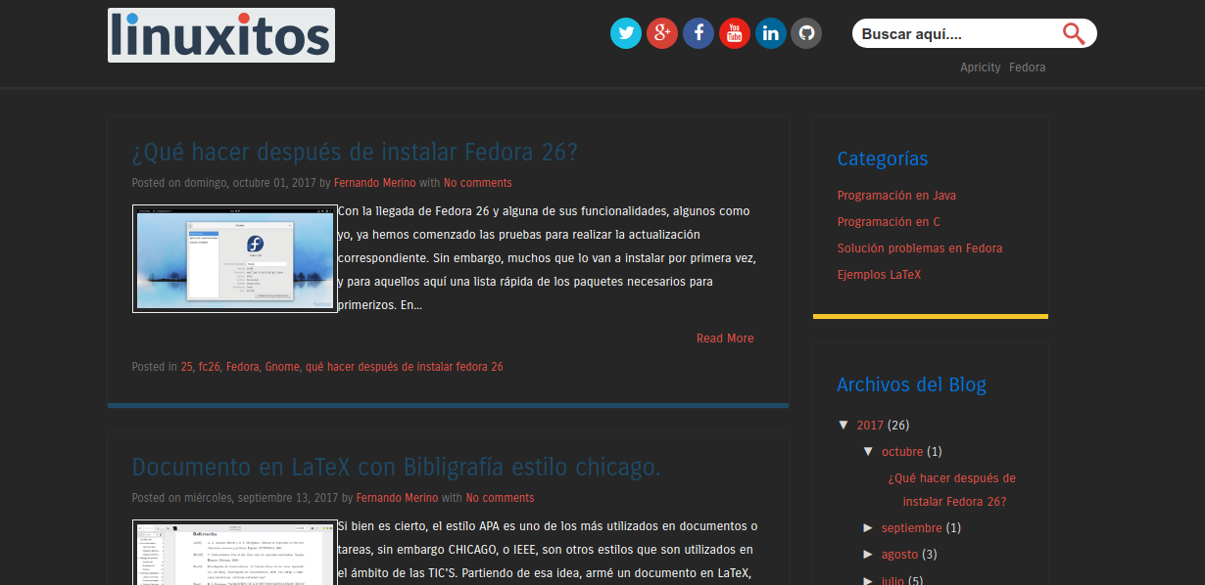The height and width of the screenshot is (585, 1205).
Task: Open post '¿Qué hacer después de instalar Fedora 26?'
Action: 356,153
